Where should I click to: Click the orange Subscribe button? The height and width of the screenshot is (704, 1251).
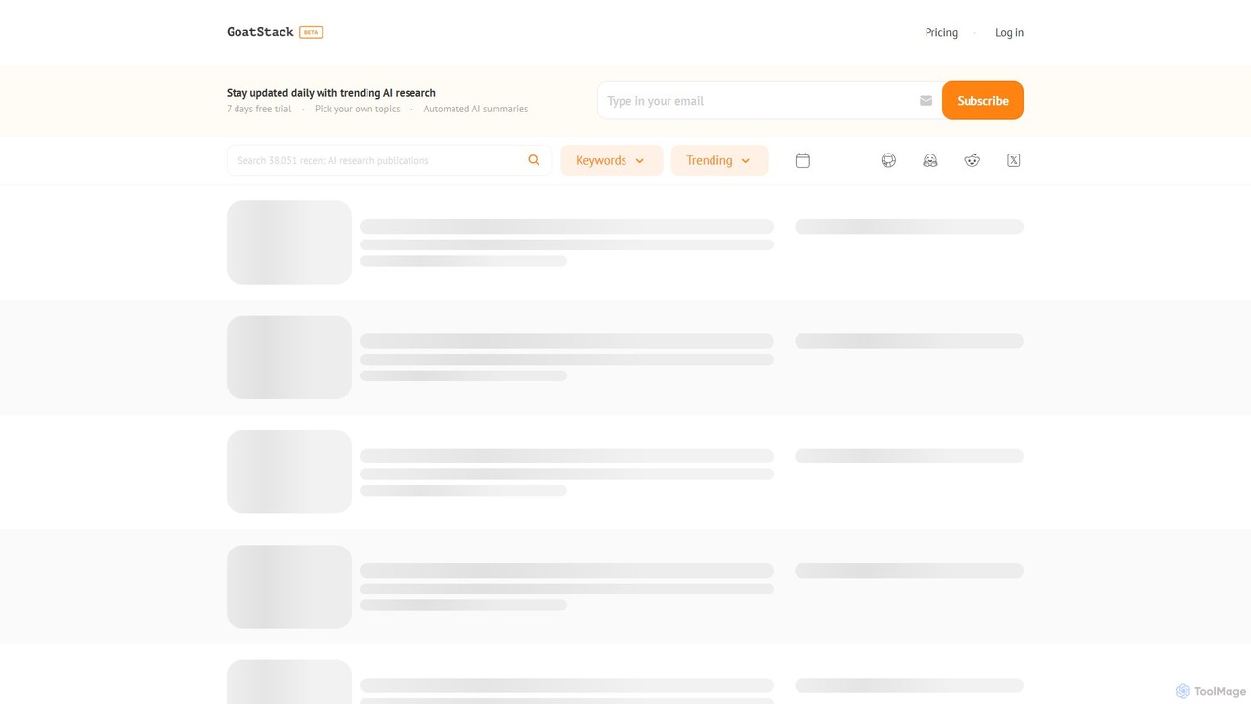click(x=982, y=101)
